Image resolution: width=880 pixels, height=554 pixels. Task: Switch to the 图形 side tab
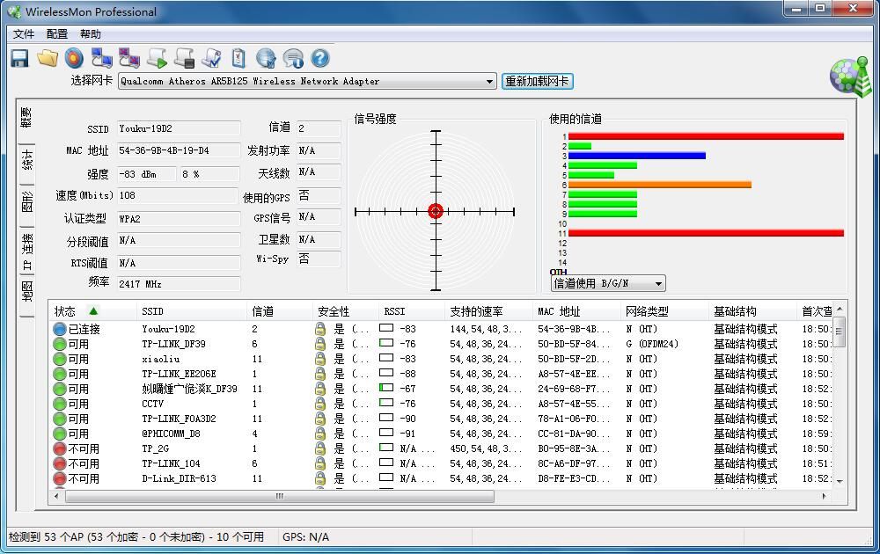coord(26,202)
